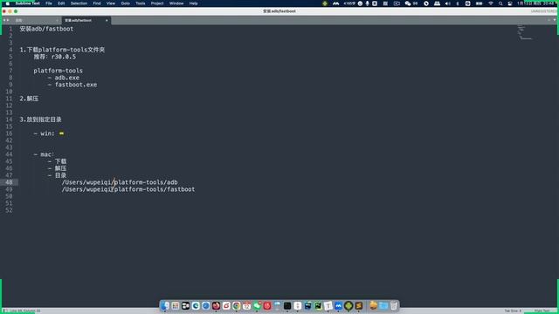Open syntax selector Plain Text in status bar

[542, 311]
